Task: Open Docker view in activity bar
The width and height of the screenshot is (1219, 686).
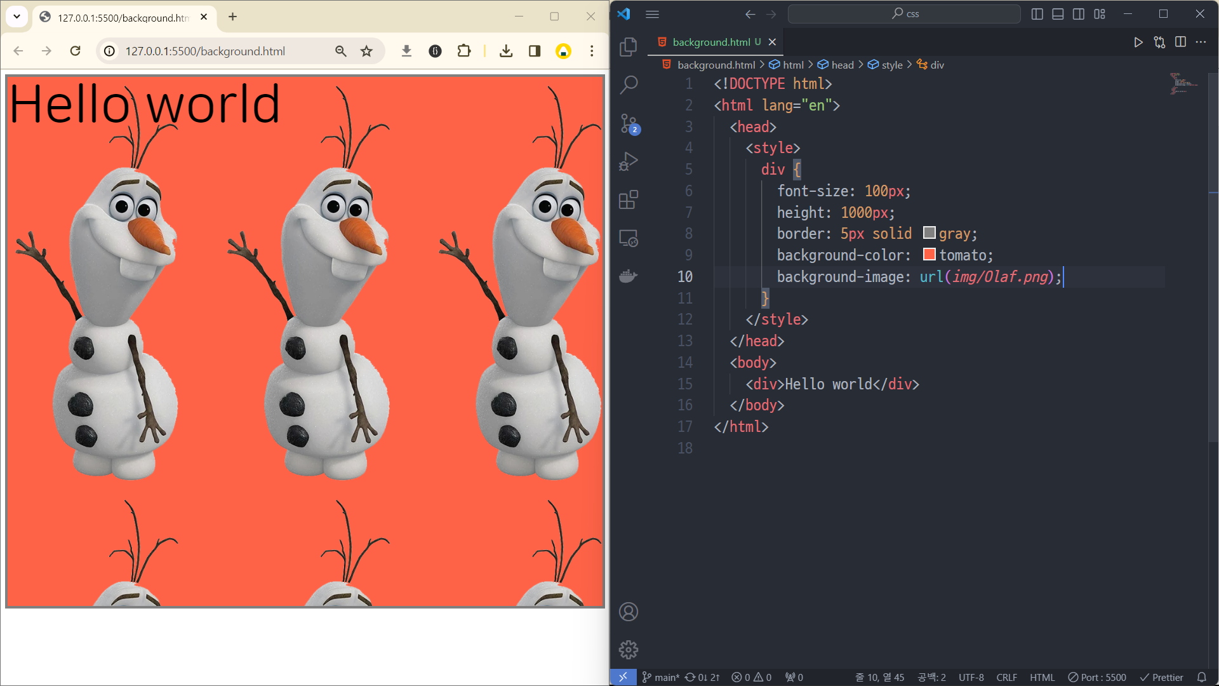Action: coord(628,276)
